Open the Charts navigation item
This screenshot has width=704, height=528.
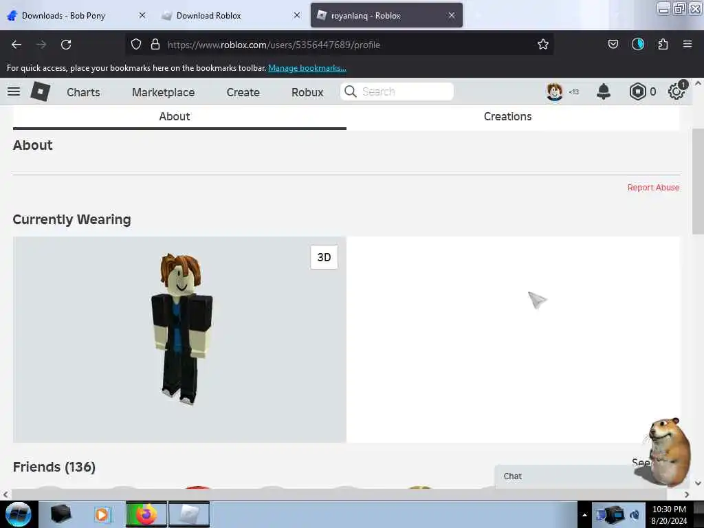(83, 92)
